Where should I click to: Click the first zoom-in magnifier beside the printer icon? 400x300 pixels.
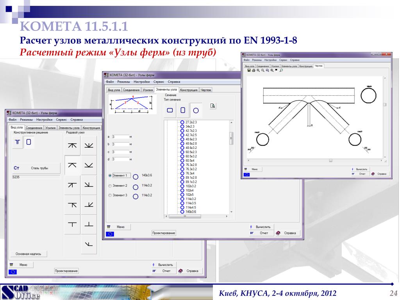pos(258,71)
